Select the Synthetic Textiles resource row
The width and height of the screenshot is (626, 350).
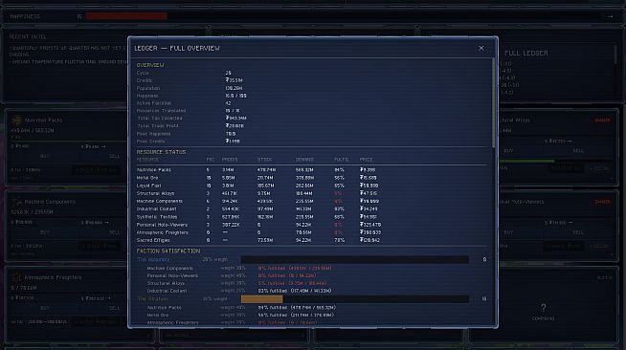pos(311,217)
